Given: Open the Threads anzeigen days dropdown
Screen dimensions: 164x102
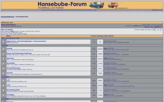Looking at the screenshot, I should [155, 30].
